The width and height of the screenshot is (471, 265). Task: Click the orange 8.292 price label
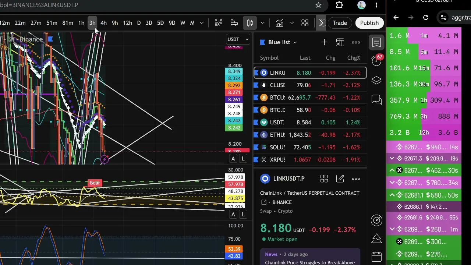click(234, 85)
